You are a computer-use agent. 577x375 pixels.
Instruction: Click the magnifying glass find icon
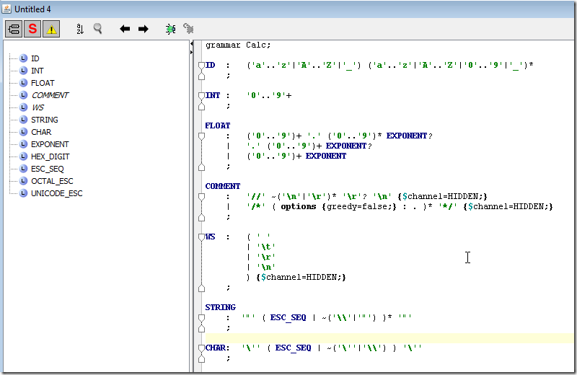click(97, 29)
